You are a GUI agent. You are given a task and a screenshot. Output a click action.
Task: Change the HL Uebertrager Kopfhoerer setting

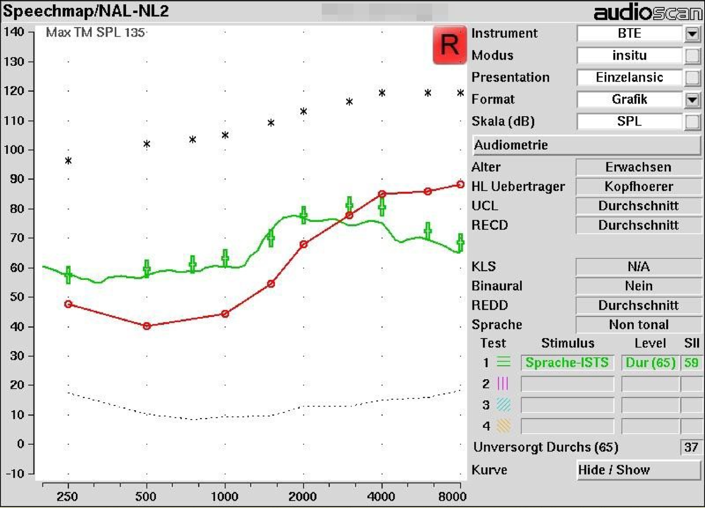(x=638, y=186)
